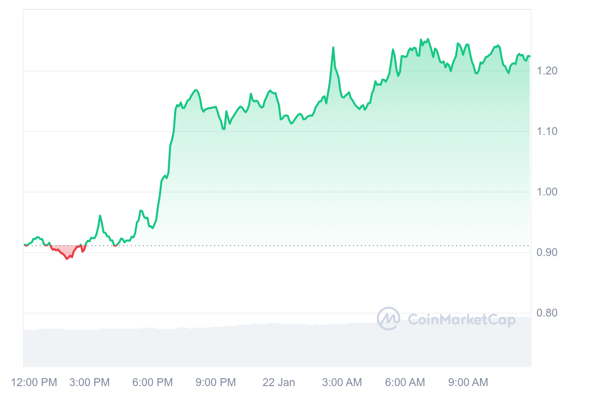Click the last point of the green price line

[529, 56]
